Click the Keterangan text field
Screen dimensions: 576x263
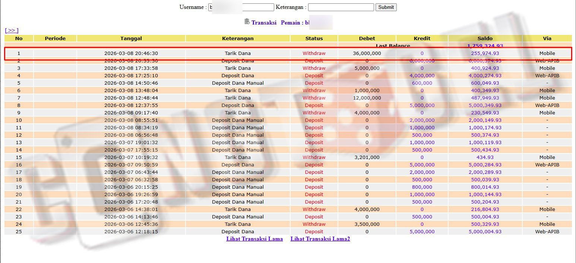coord(341,7)
